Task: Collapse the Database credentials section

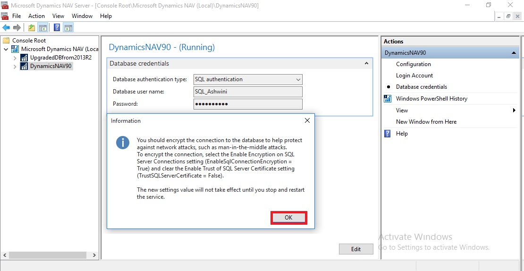Action: (367, 63)
